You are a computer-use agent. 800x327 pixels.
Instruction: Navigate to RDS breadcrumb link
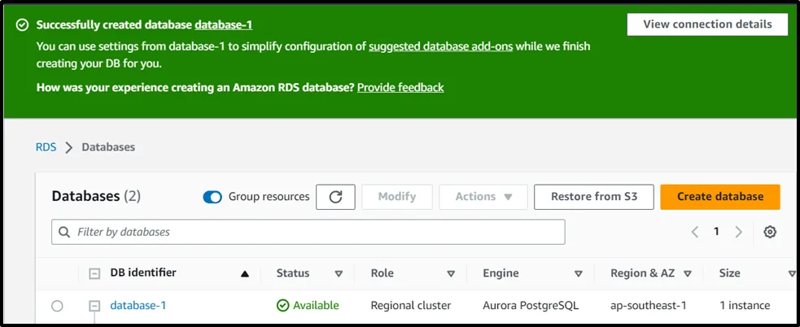(46, 147)
